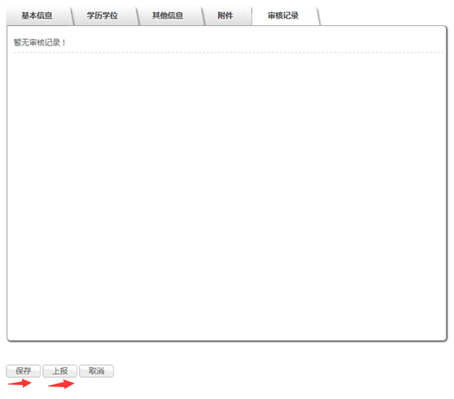The height and width of the screenshot is (399, 454).
Task: Switch to the 学历学位 tab
Action: tap(103, 15)
